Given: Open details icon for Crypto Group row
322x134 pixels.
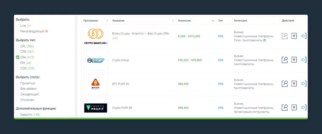Looking at the screenshot, I should tap(285, 60).
